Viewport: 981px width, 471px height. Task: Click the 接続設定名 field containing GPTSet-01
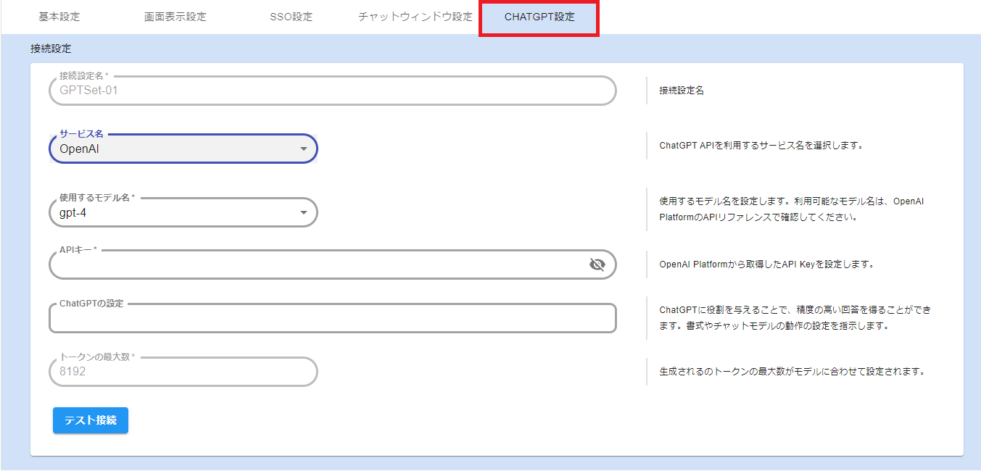coord(332,91)
